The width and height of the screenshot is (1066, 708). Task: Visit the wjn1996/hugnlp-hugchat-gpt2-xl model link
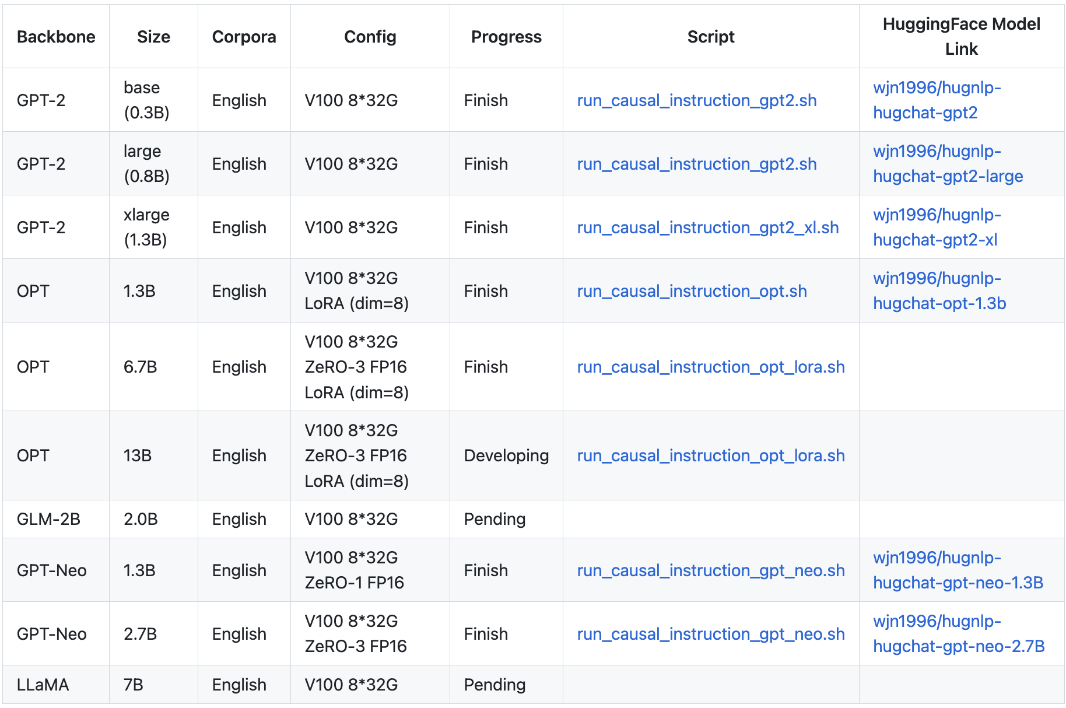coord(937,227)
